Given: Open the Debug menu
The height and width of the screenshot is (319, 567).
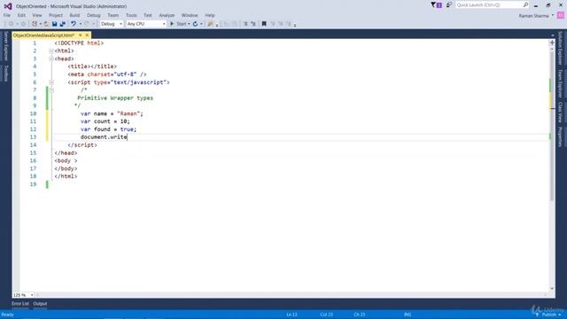Looking at the screenshot, I should [x=93, y=15].
